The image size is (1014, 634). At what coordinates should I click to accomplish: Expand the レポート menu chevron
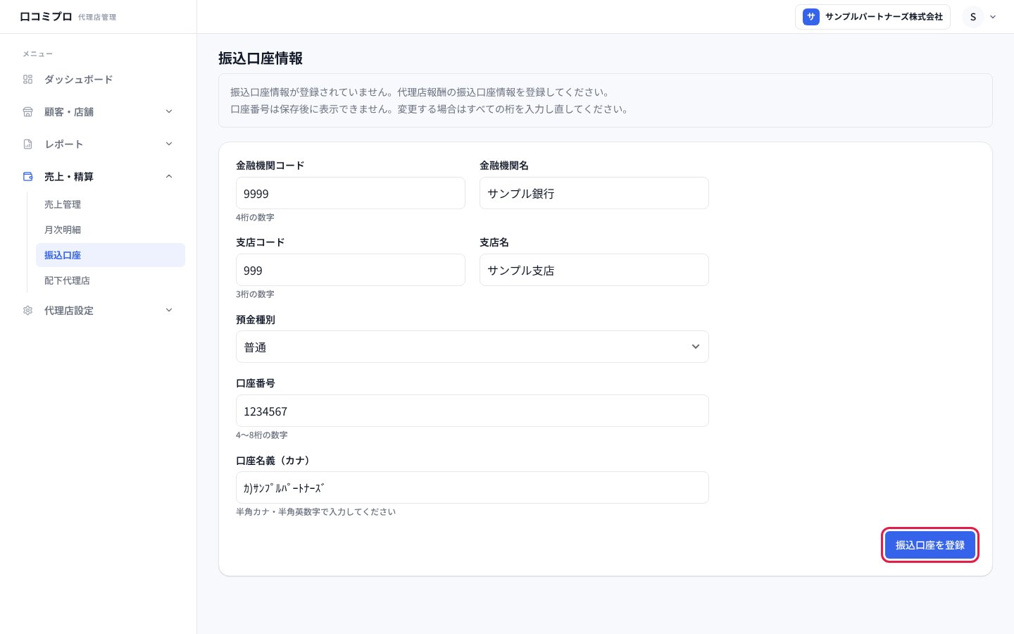tap(169, 144)
